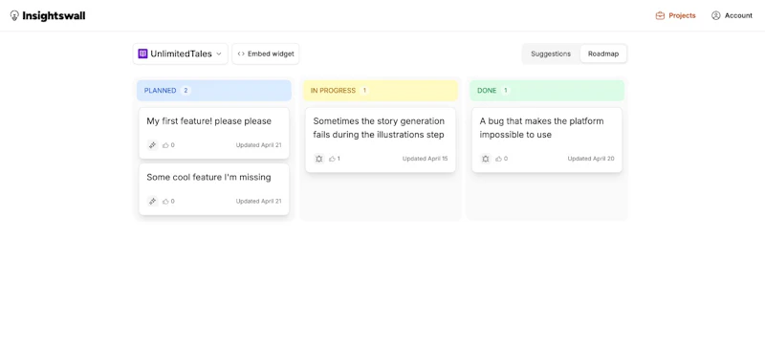The width and height of the screenshot is (765, 345).
Task: Click feature type icon on 'Some cool feature' card
Action: tap(153, 202)
